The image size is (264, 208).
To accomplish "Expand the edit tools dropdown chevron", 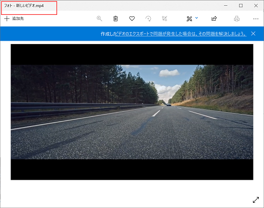I will (x=196, y=18).
